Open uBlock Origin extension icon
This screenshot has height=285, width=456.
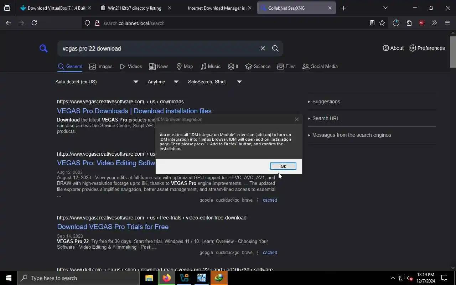[422, 23]
